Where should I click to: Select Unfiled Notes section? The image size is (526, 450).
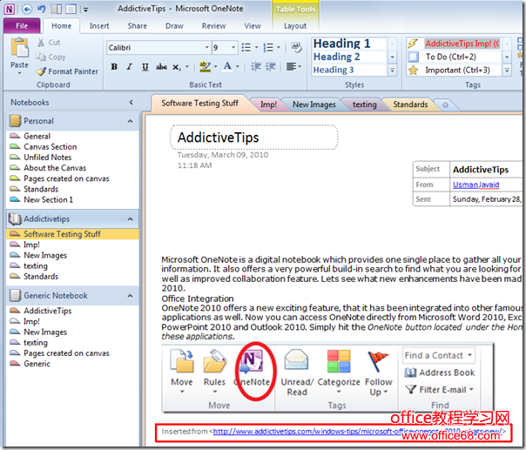(x=47, y=158)
